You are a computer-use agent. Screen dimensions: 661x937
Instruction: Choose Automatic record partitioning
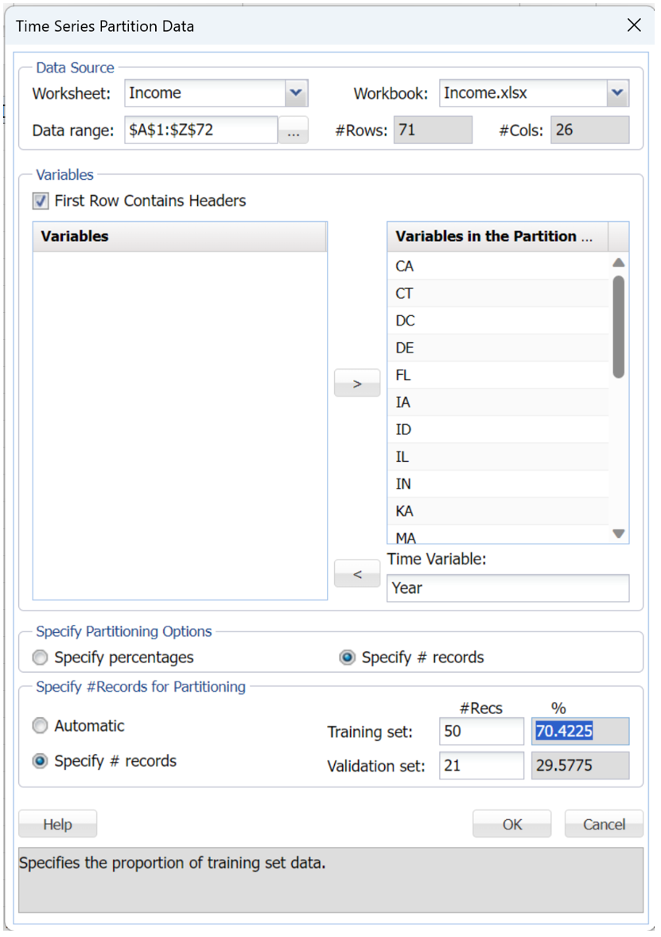[x=40, y=726]
